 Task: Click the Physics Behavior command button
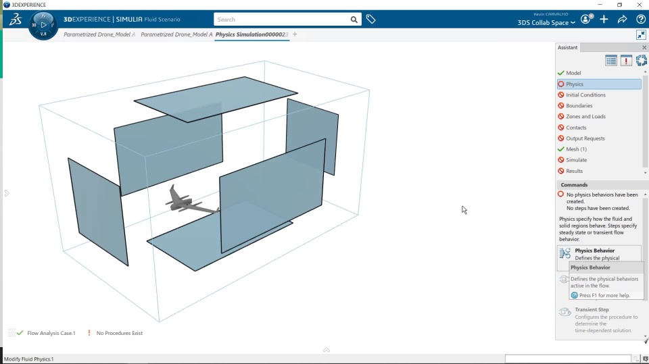tap(599, 253)
